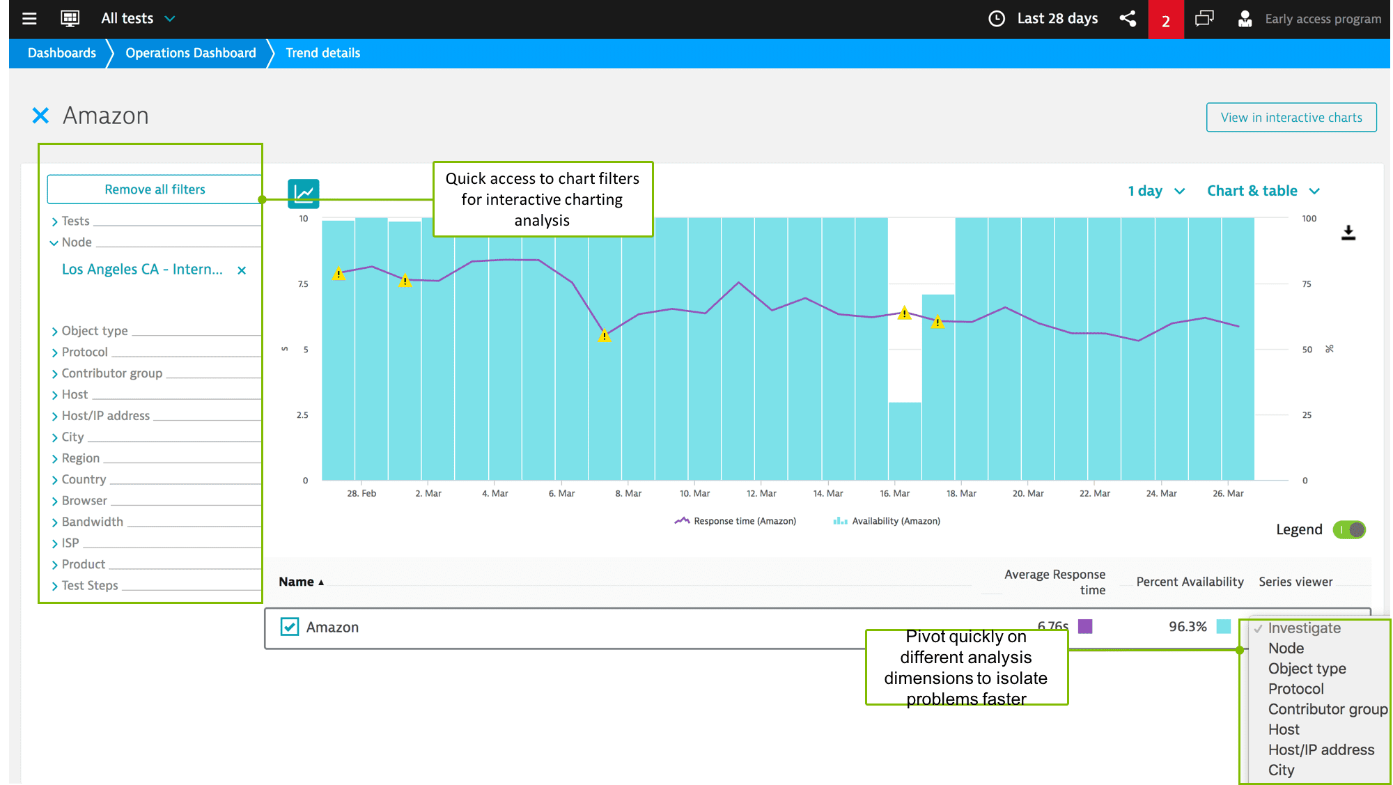Click cyan availability color swatch
This screenshot has height=785, width=1393.
pyautogui.click(x=1224, y=626)
